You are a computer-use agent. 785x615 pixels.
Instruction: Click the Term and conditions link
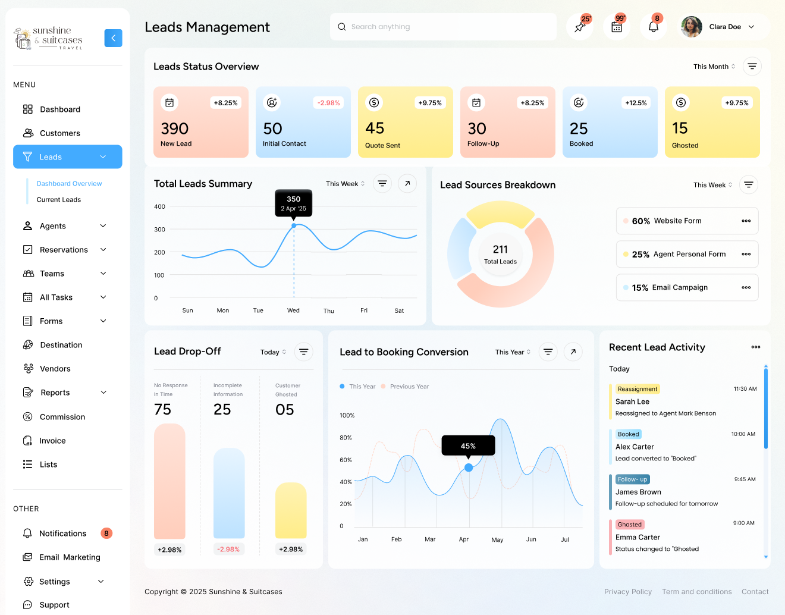696,592
